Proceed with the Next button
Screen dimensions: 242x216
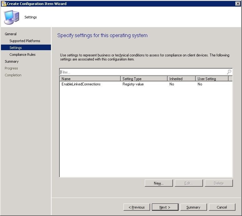[165, 207]
